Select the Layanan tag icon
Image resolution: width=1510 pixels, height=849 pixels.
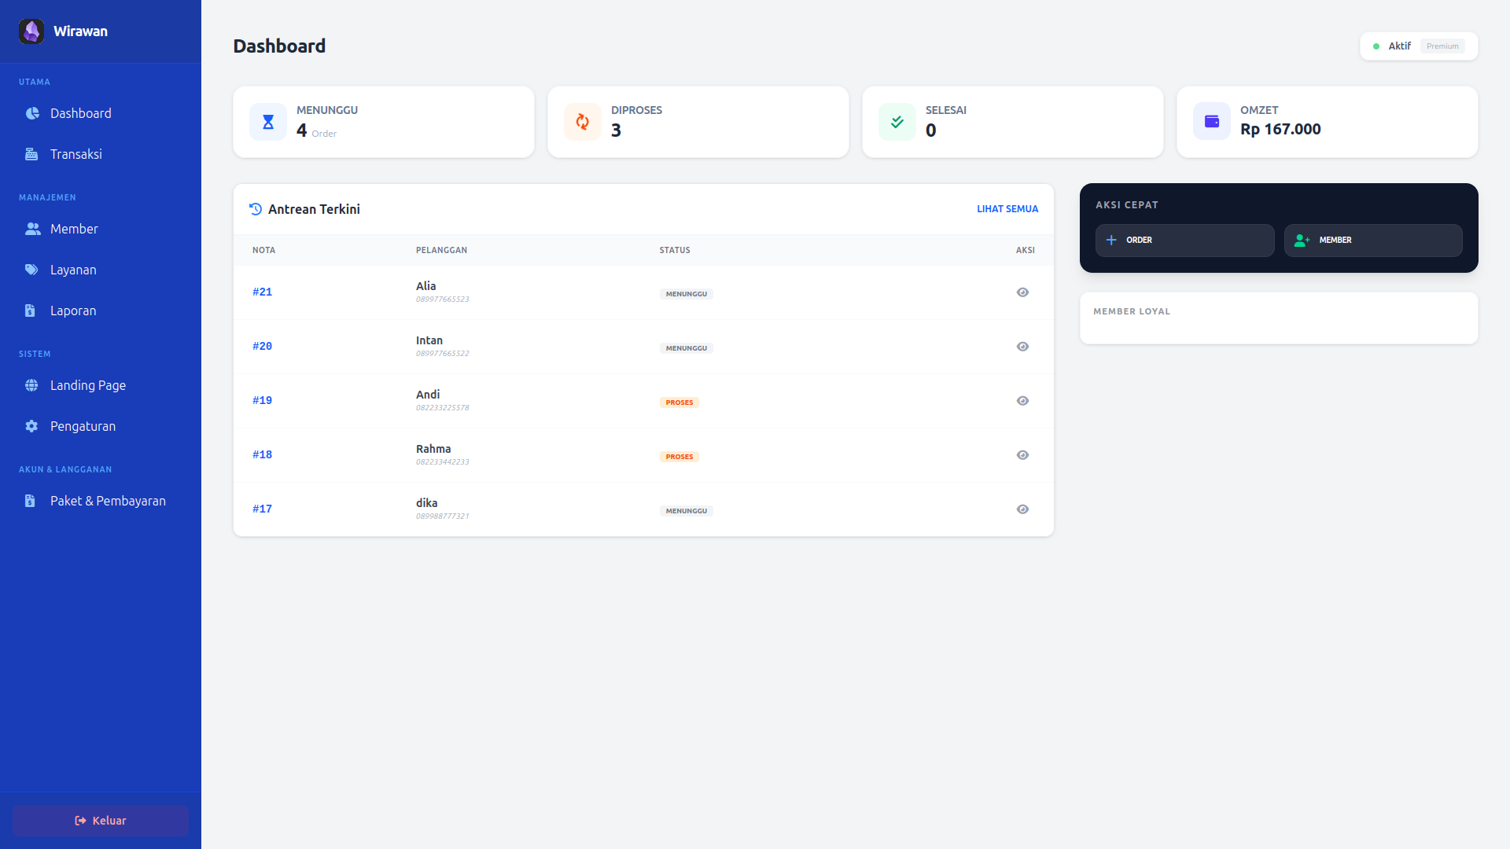tap(31, 270)
